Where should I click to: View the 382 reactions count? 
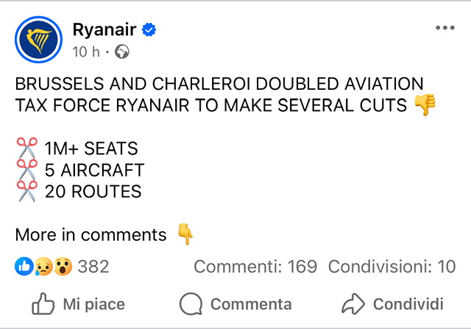click(x=93, y=266)
